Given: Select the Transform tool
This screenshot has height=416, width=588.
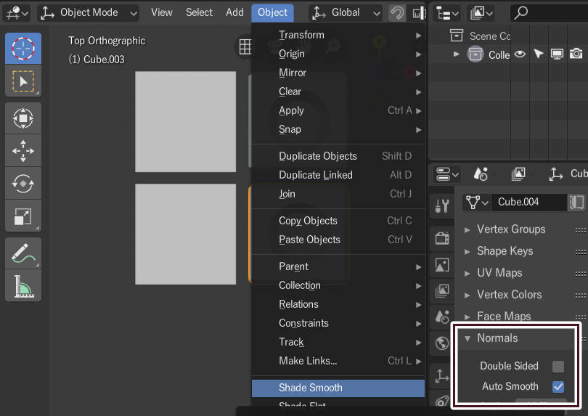Looking at the screenshot, I should 23,118.
